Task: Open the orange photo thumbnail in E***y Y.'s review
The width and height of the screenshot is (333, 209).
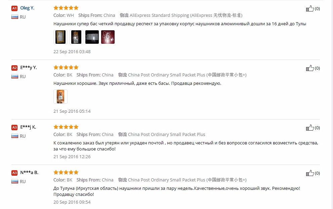Action: [x=60, y=97]
